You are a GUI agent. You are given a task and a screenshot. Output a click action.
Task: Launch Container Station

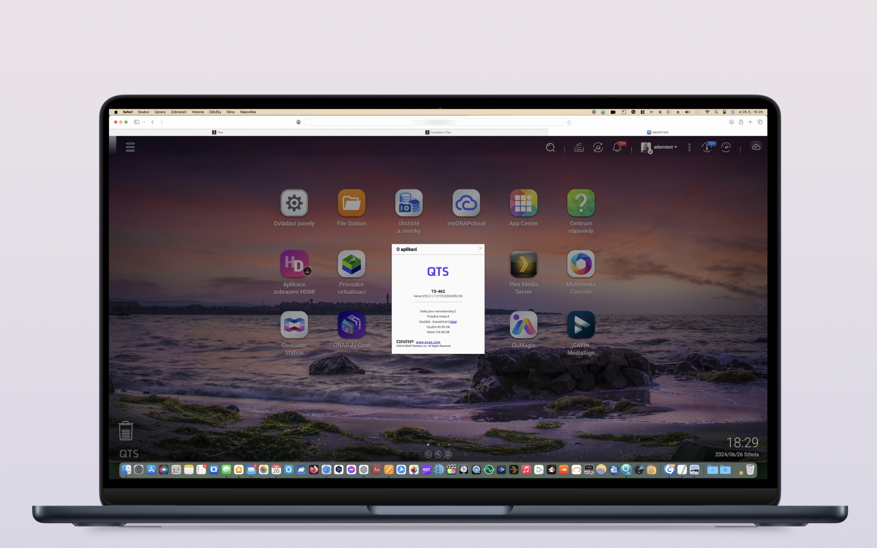(294, 325)
